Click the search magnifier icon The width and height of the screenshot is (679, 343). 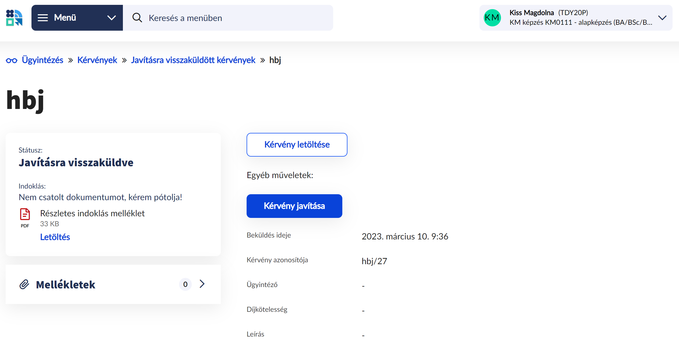tap(137, 17)
